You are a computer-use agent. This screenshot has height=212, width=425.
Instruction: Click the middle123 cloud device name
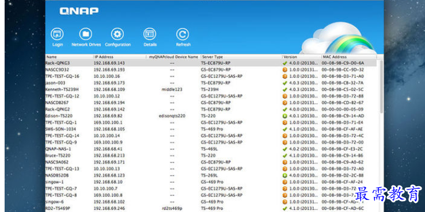coord(172,90)
